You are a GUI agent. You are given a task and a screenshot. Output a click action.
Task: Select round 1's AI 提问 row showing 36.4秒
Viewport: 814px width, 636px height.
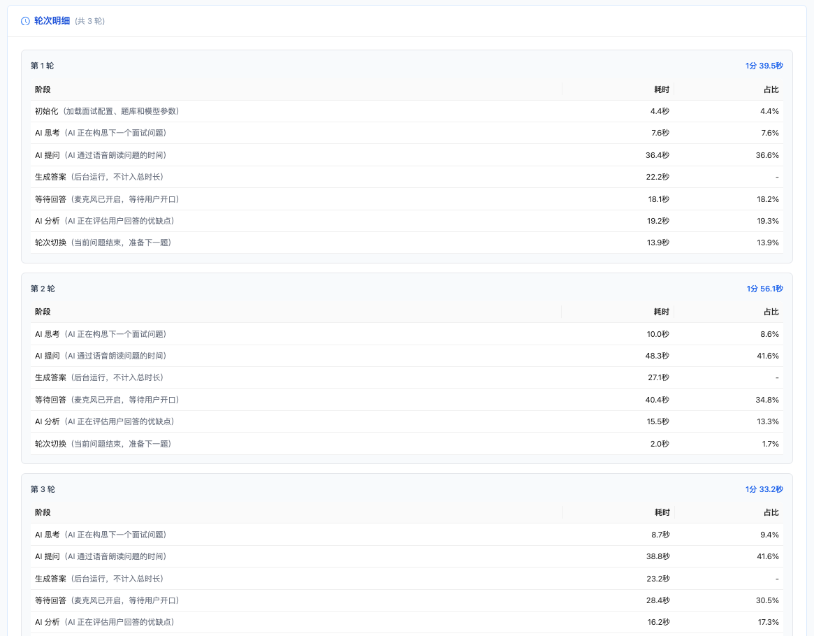101,155
